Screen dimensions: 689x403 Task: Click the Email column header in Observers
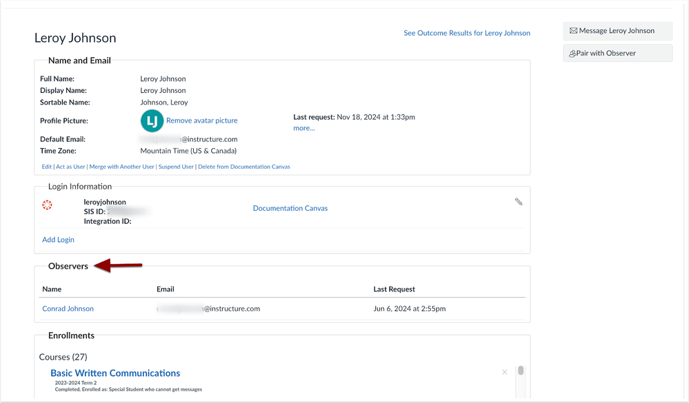[x=166, y=289]
